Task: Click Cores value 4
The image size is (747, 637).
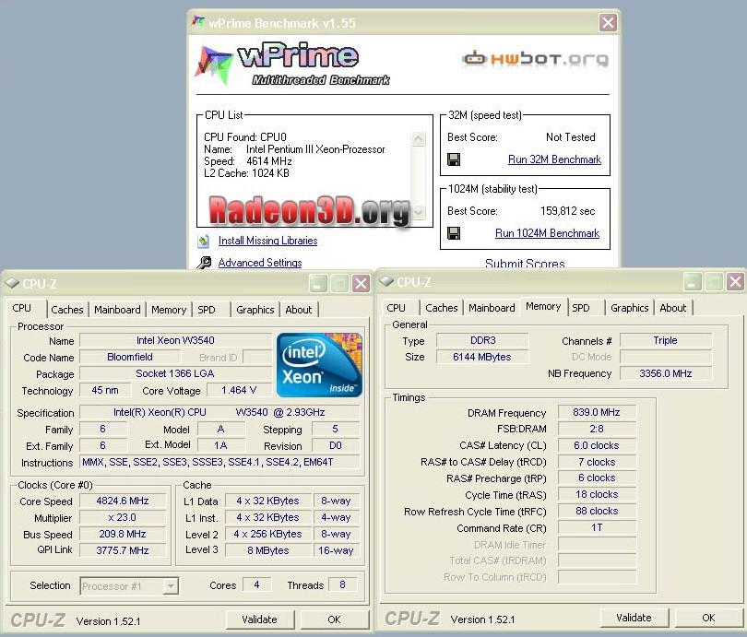Action: (256, 584)
